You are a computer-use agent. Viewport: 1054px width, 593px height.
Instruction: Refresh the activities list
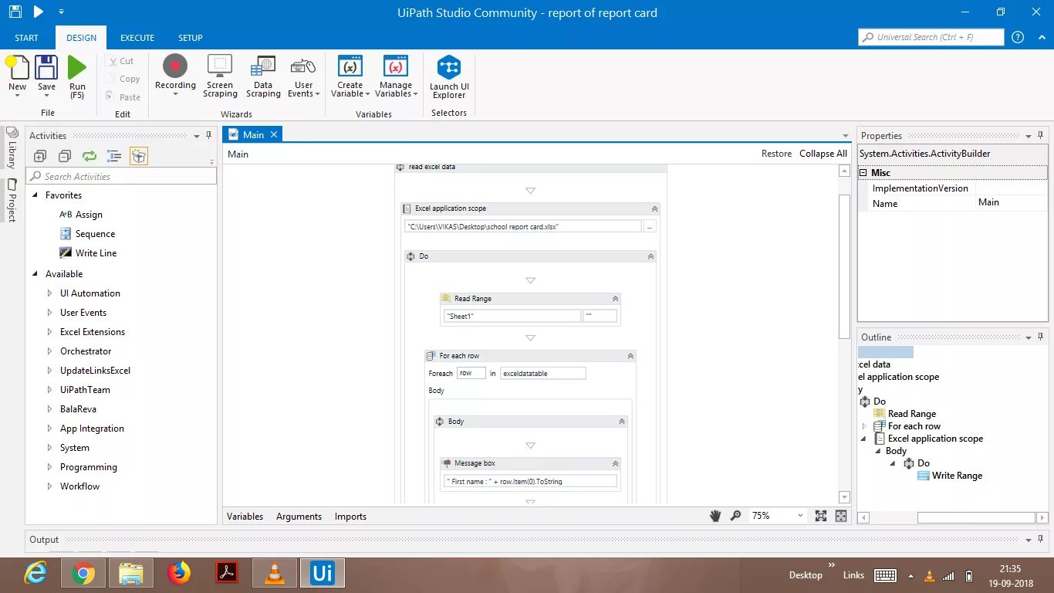click(90, 156)
